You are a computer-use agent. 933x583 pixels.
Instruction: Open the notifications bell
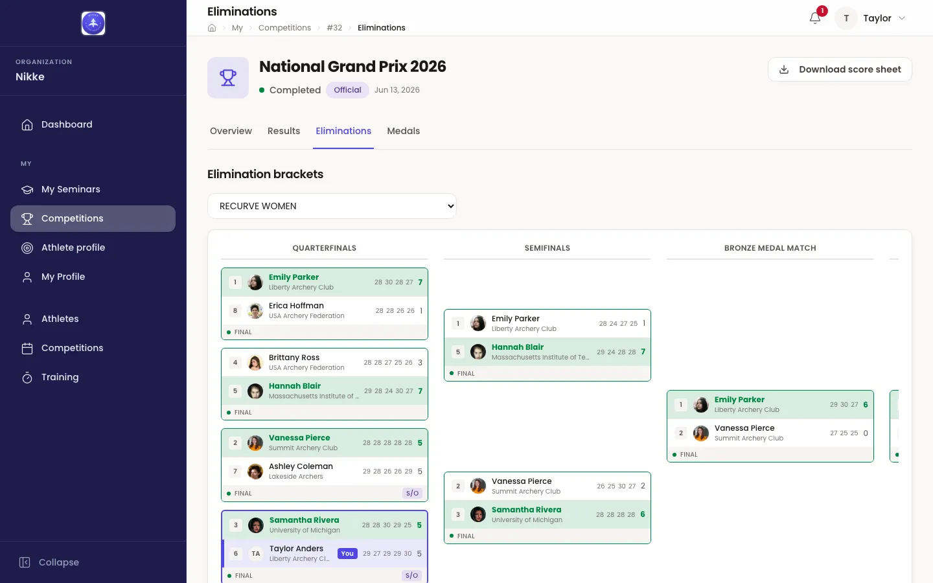point(815,18)
